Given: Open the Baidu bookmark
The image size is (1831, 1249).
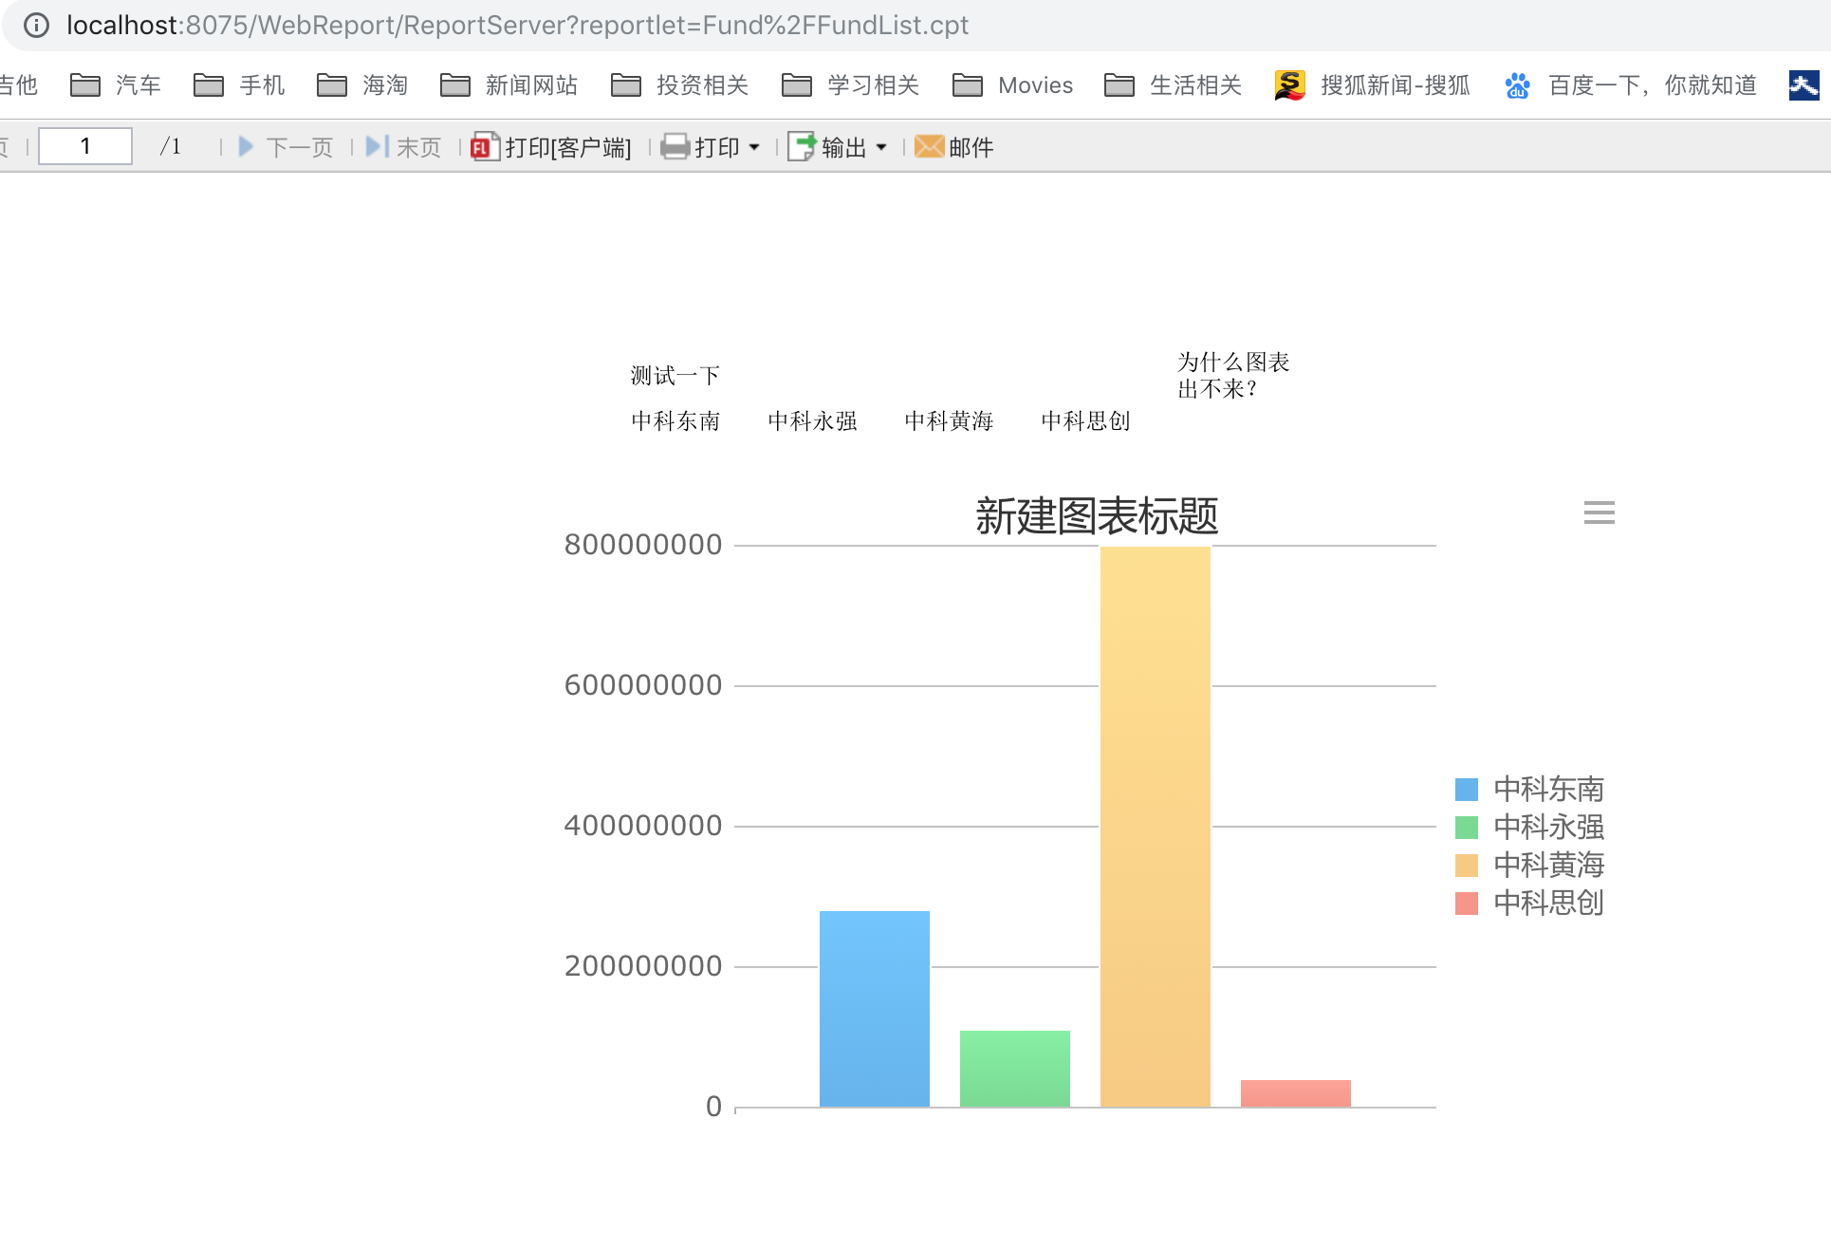Looking at the screenshot, I should 1632,85.
